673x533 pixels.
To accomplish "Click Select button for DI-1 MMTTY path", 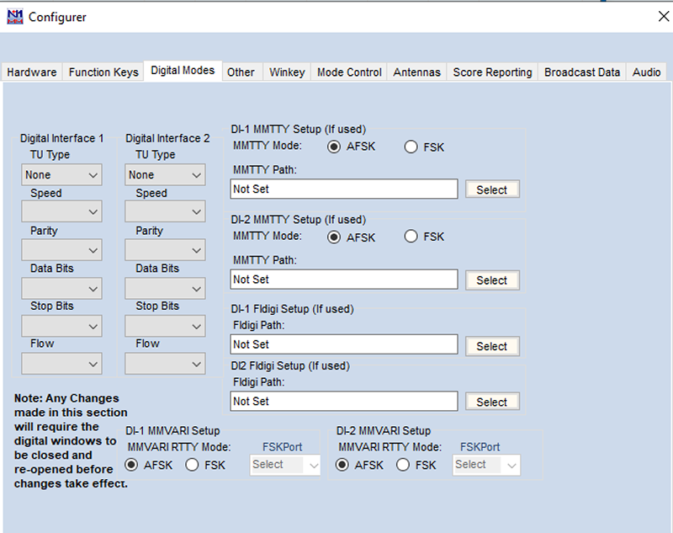I will (x=492, y=189).
